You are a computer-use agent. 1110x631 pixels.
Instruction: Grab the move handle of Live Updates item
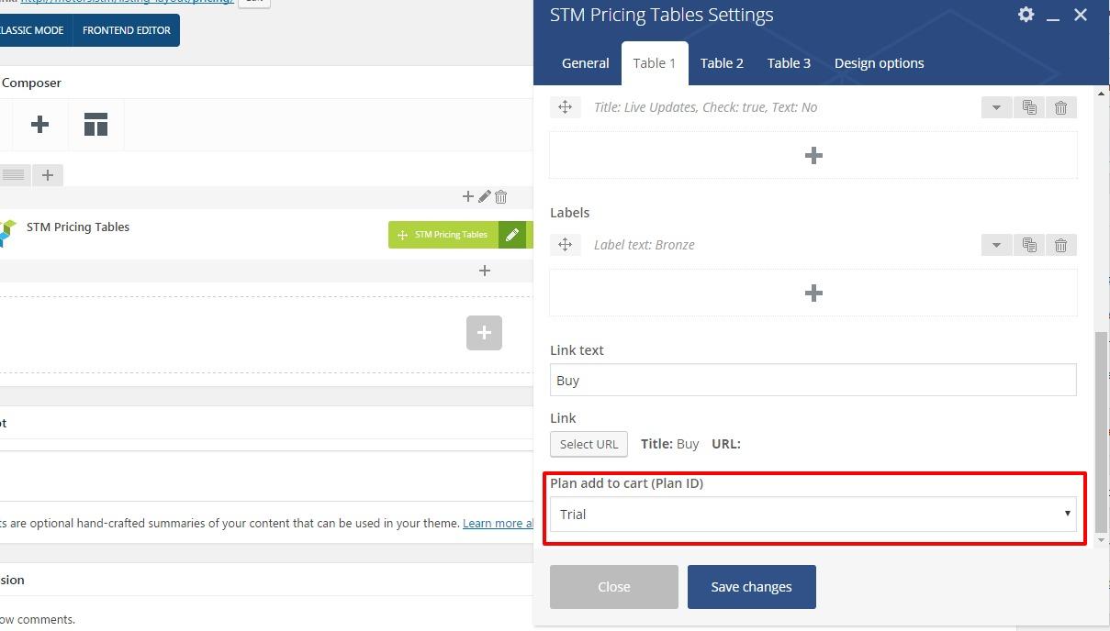pyautogui.click(x=565, y=107)
